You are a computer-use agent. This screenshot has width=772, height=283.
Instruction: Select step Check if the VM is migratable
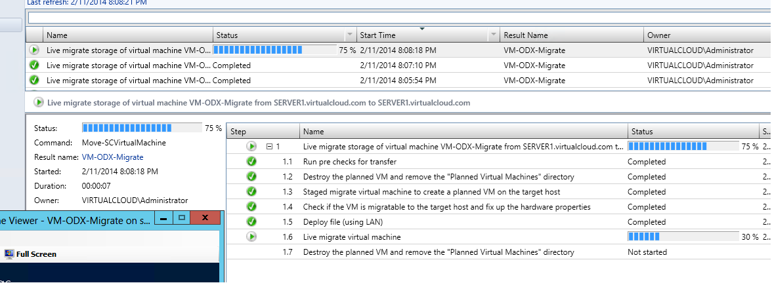tap(499, 207)
